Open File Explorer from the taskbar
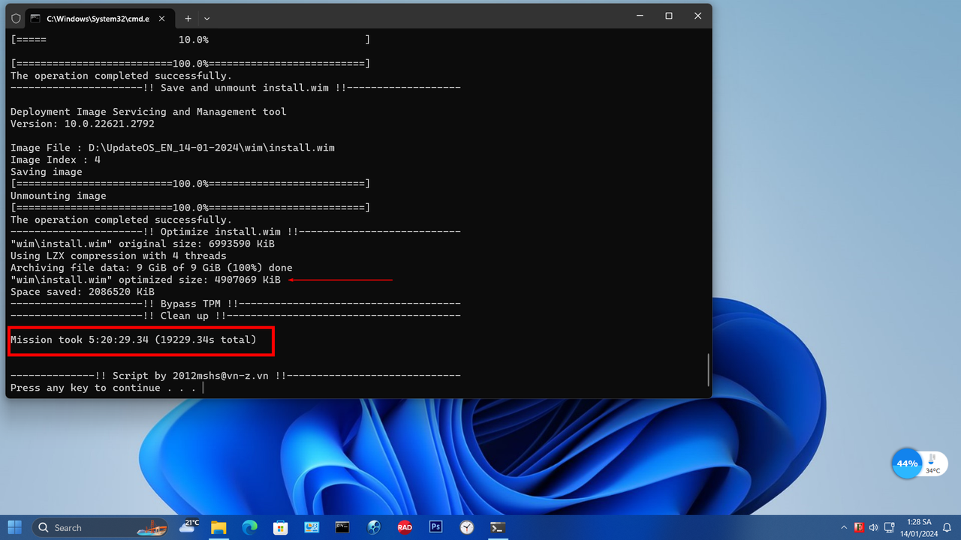Screen dimensions: 961x540 218,527
